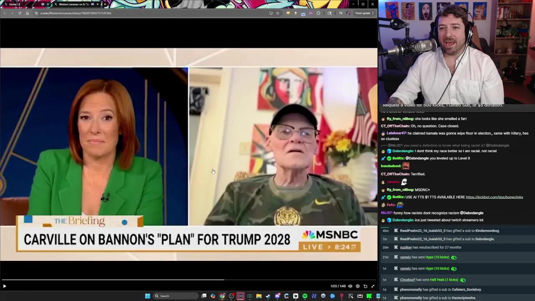Launch Copilot from the taskbar
The image size is (535, 301).
click(213, 296)
